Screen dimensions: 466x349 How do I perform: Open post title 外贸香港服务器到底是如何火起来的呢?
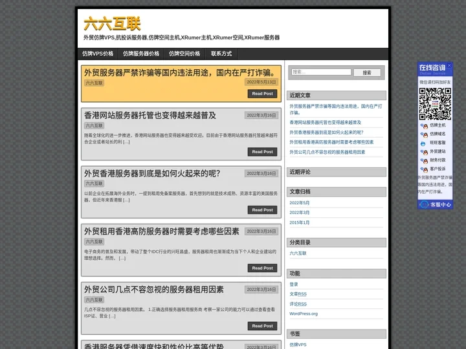coord(152,173)
